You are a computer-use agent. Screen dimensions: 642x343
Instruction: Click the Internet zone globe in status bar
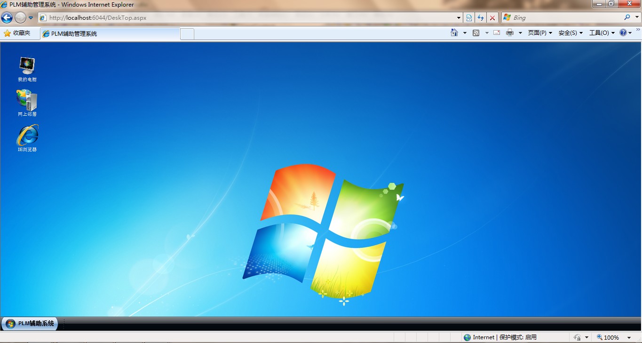click(467, 337)
